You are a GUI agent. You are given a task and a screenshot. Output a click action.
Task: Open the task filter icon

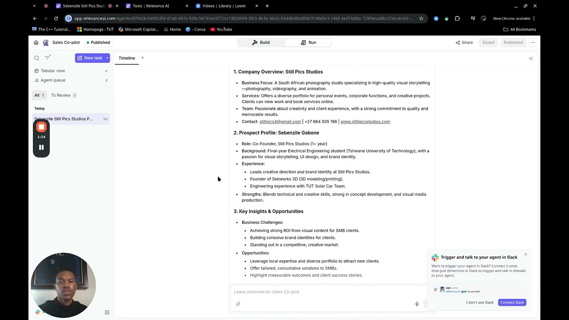(x=47, y=58)
